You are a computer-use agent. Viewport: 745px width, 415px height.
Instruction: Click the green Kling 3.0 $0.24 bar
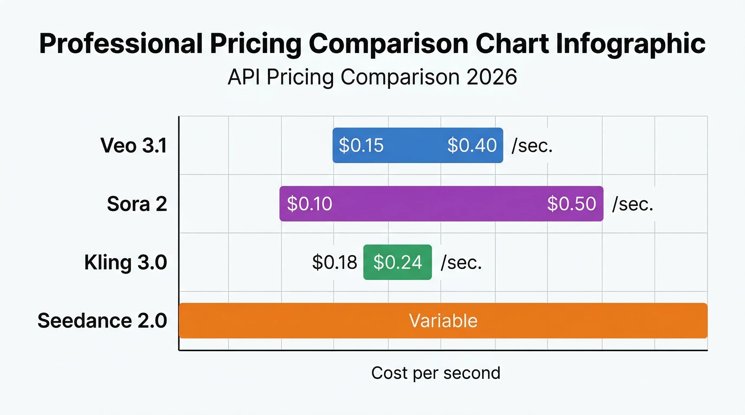397,262
